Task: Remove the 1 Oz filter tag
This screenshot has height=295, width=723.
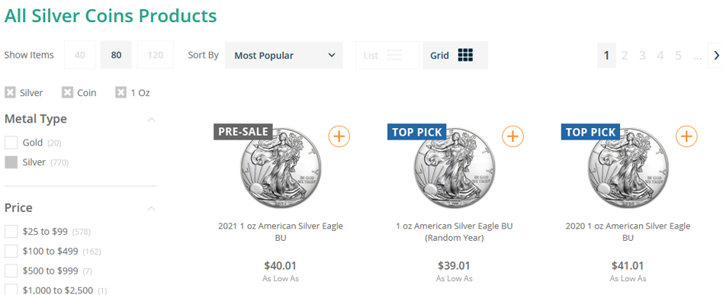Action: click(x=120, y=93)
